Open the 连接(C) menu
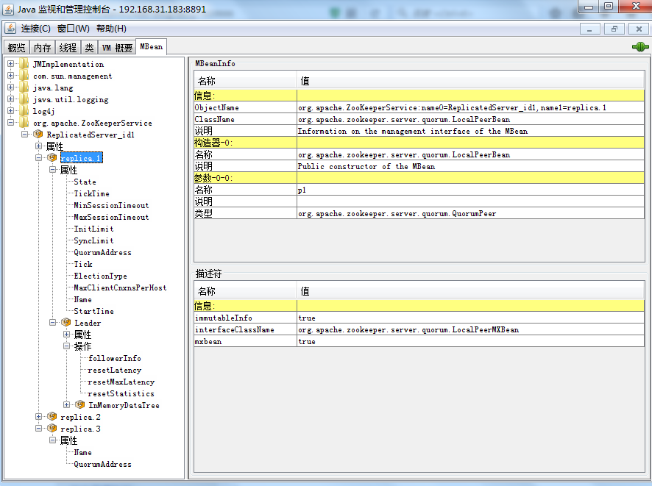This screenshot has height=486, width=652. pyautogui.click(x=36, y=29)
